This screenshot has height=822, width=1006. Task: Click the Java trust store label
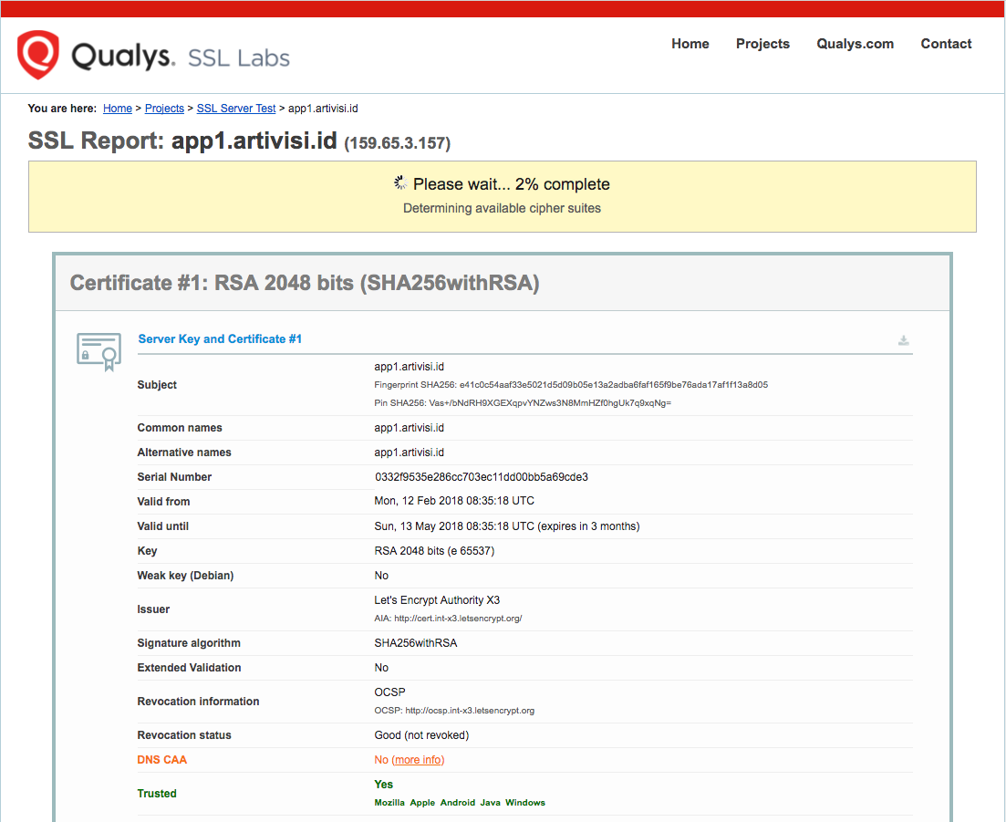(x=490, y=803)
